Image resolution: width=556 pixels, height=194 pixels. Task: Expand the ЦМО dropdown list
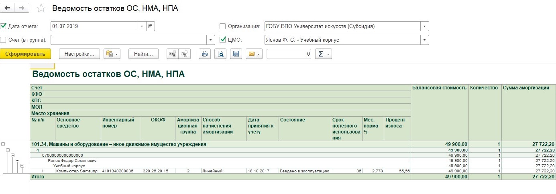click(x=424, y=40)
